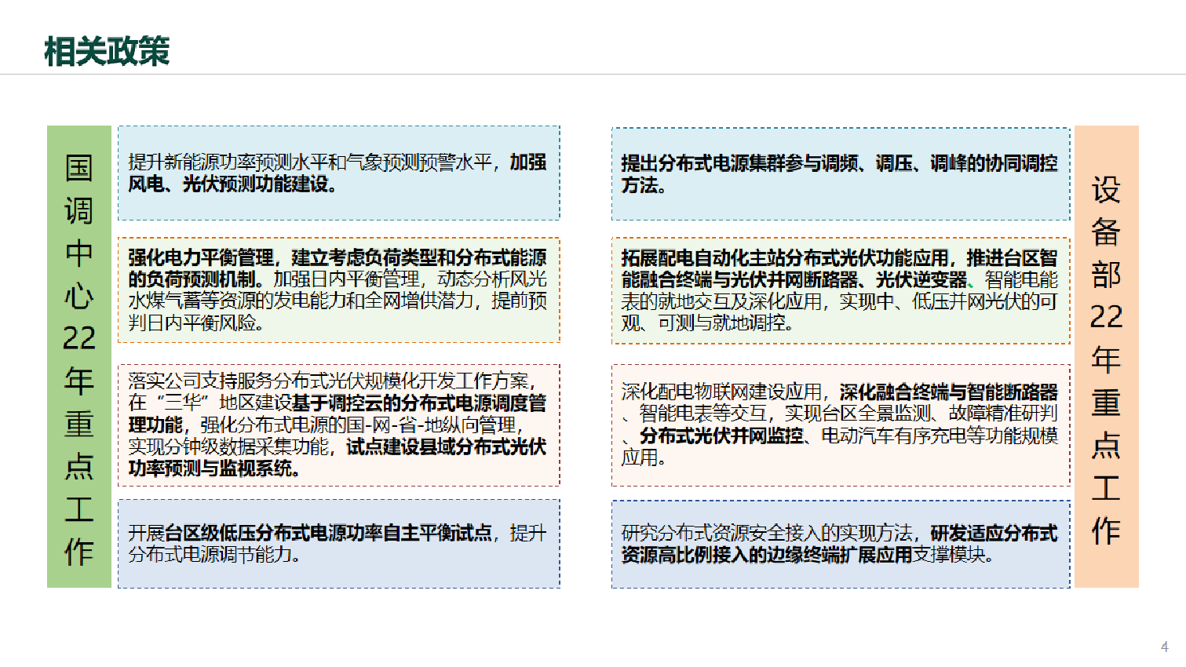Click bold text 试点建设县域分布式光伏功率预测

tap(338, 457)
